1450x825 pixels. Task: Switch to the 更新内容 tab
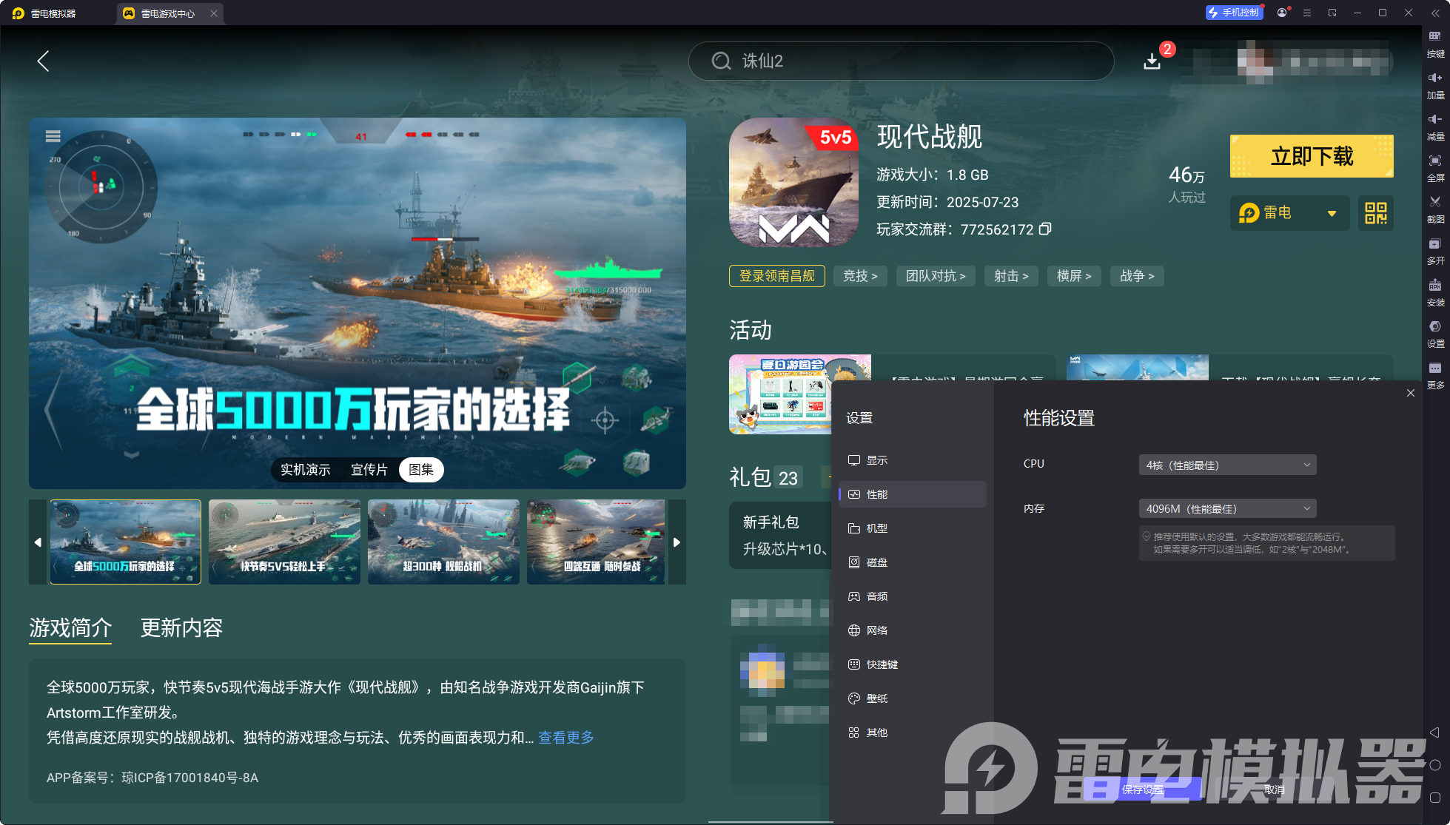tap(181, 628)
